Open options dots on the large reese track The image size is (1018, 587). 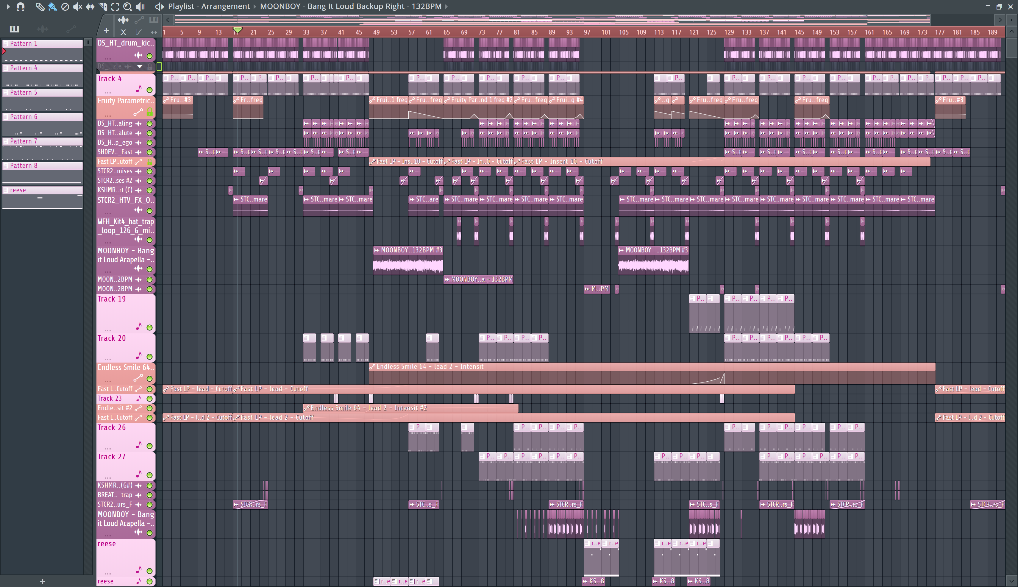click(108, 573)
